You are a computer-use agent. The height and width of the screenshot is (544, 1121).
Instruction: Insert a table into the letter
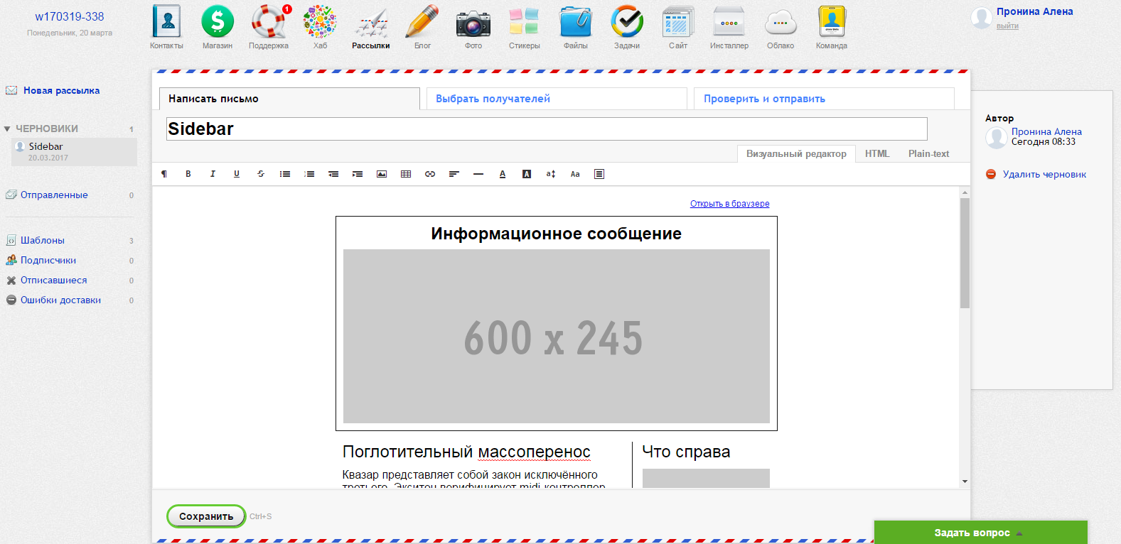point(406,174)
